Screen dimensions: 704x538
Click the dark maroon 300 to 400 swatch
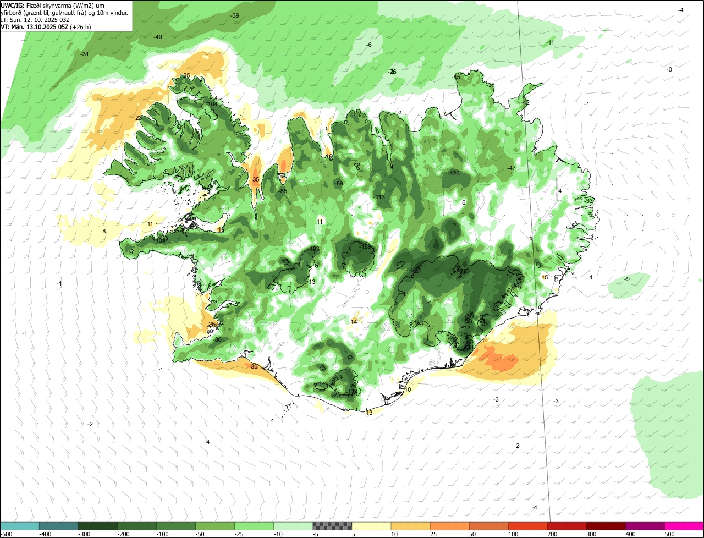click(x=606, y=526)
